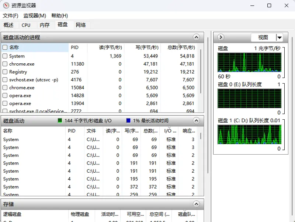Collapse the 存储 section
Image resolution: width=295 pixels, height=222 pixels.
(196, 204)
